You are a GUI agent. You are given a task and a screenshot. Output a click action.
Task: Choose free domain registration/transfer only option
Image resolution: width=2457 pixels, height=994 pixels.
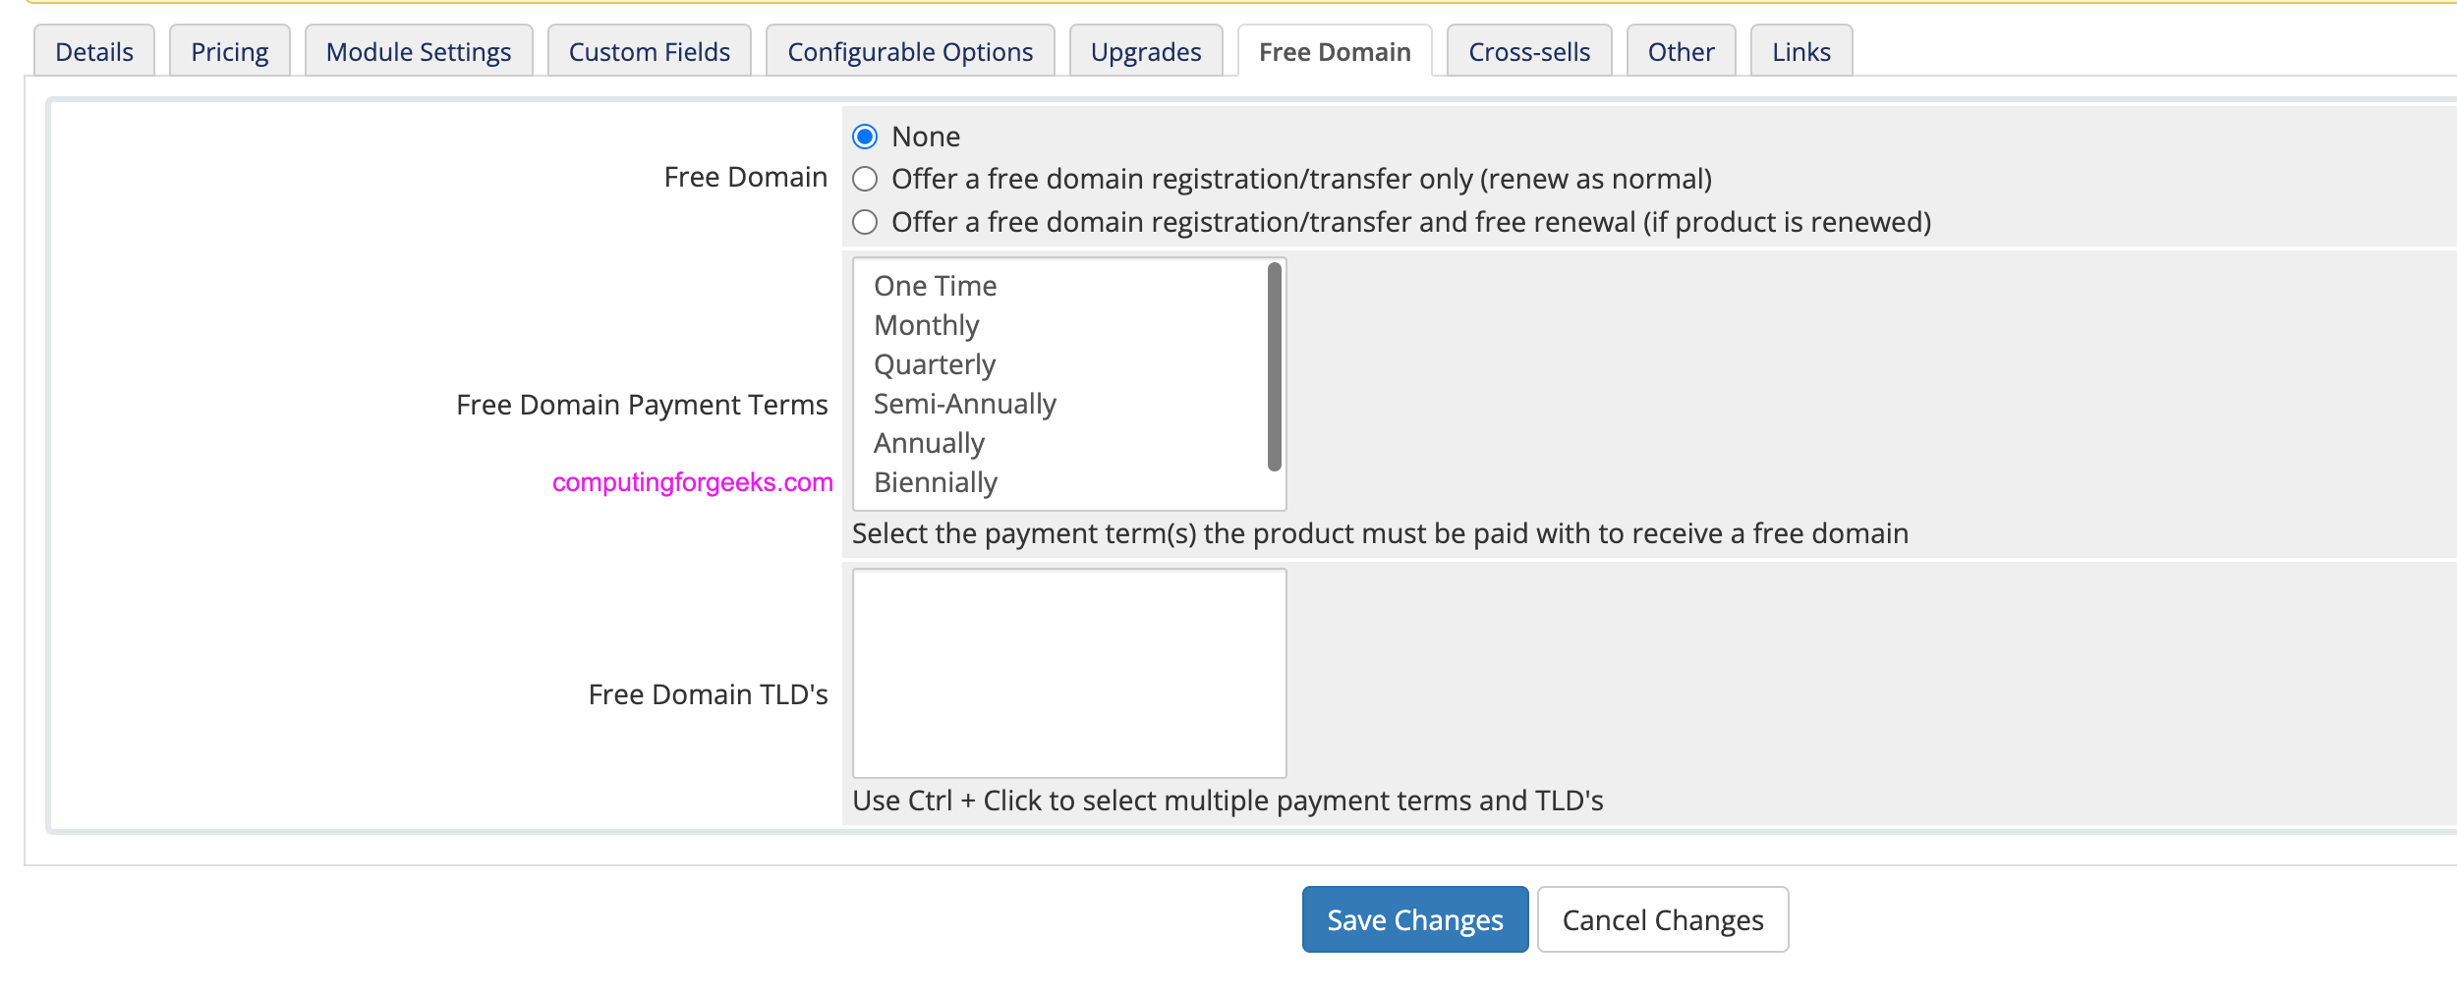point(865,179)
